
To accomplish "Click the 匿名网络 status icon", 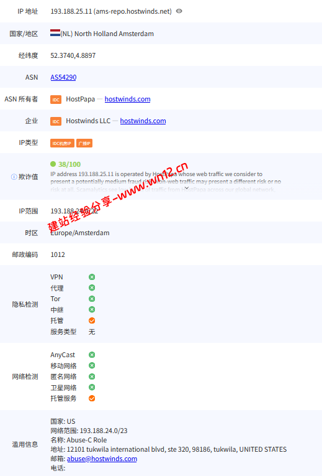I will click(92, 376).
